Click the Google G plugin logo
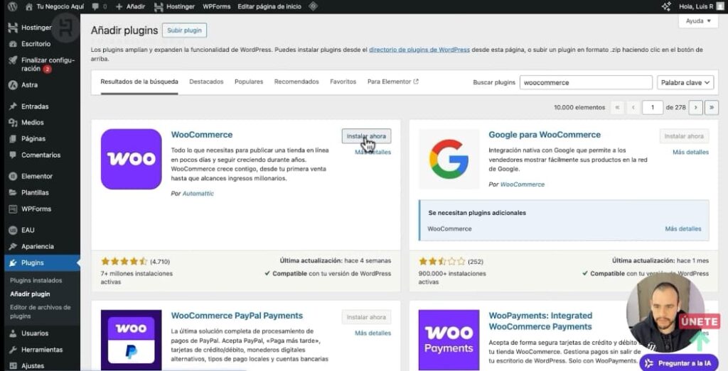The height and width of the screenshot is (371, 728). [x=449, y=159]
